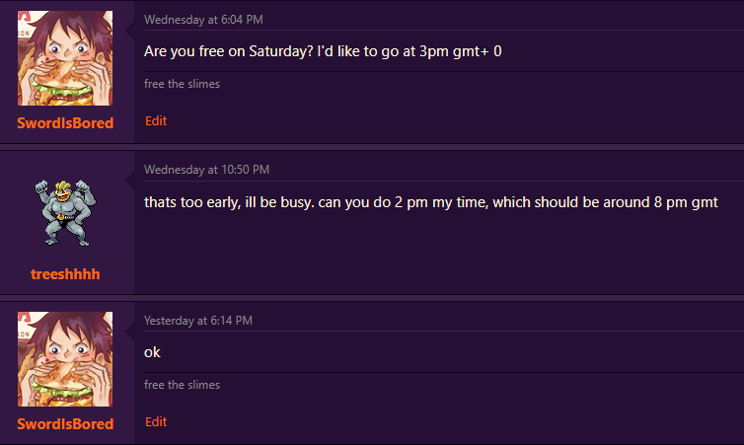Open the "Yesterday at 6:14 PM" timestamp
Screen dimensions: 744x445
198,321
